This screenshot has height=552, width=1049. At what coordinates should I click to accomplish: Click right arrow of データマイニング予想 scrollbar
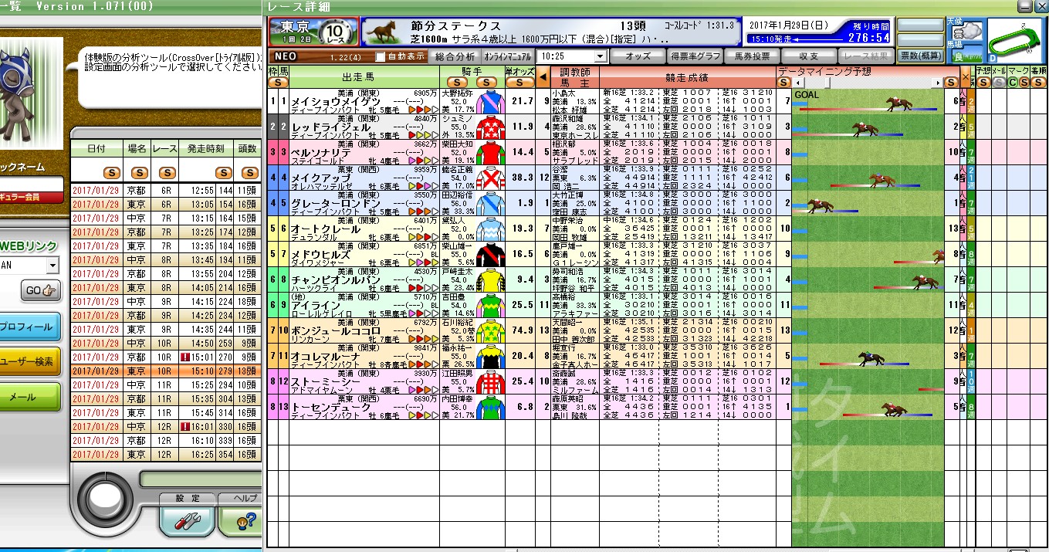tap(939, 83)
